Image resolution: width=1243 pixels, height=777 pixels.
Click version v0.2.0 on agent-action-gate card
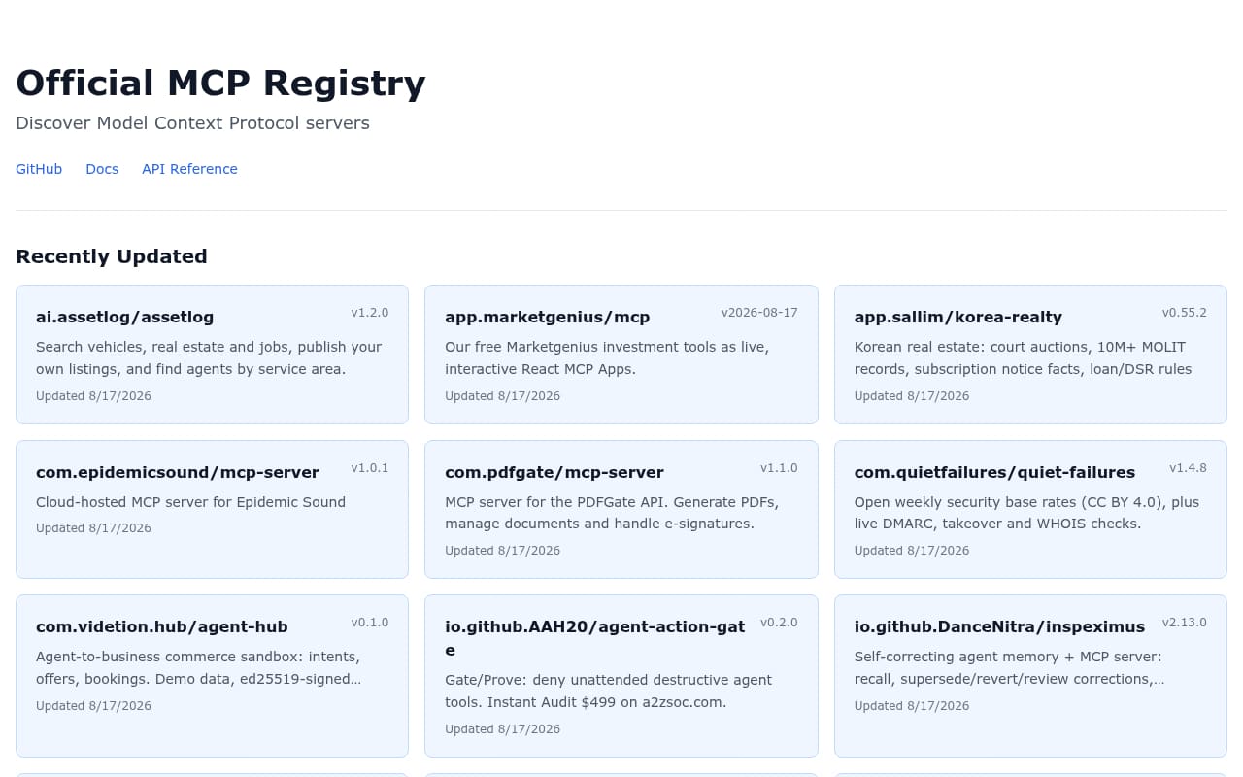(779, 623)
